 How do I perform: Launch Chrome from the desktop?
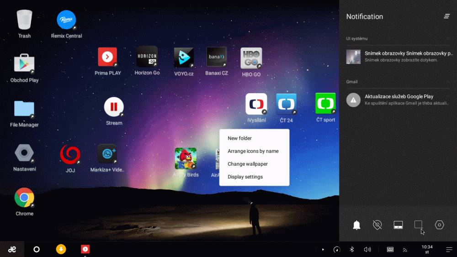[24, 197]
